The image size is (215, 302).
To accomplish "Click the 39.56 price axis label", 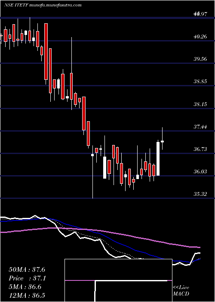I will (x=200, y=59).
